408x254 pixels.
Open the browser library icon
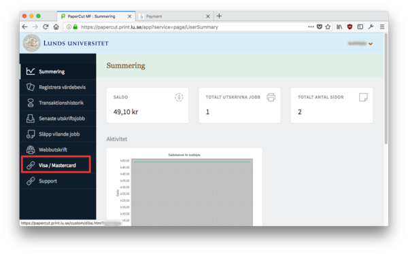(339, 26)
